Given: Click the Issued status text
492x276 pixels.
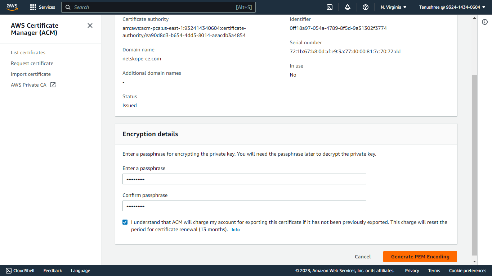Looking at the screenshot, I should (130, 105).
